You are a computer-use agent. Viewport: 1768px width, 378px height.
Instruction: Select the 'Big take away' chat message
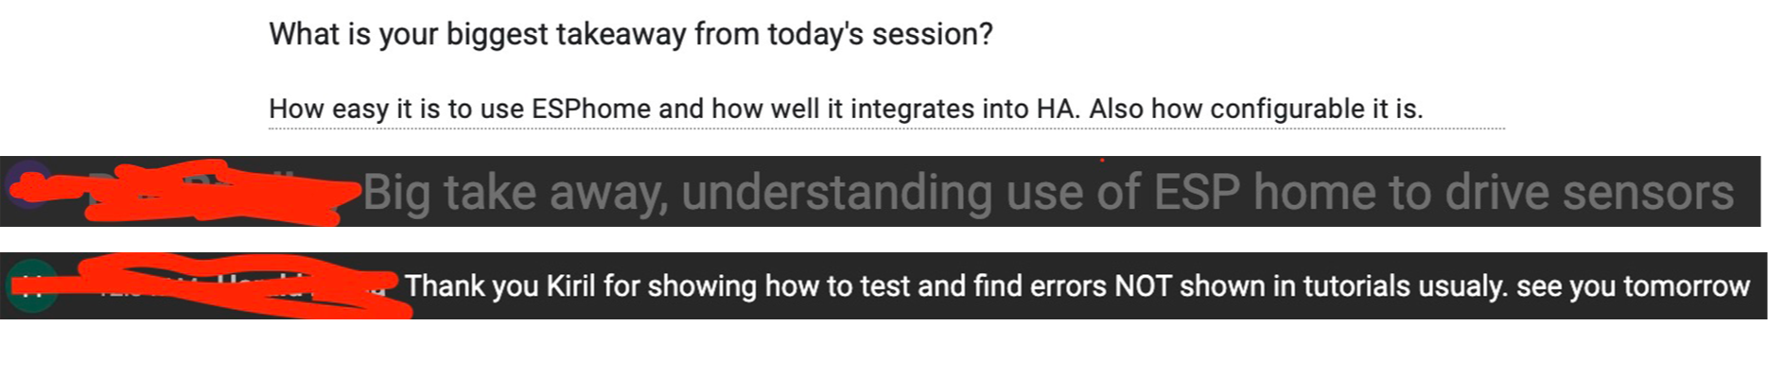[x=1046, y=193]
